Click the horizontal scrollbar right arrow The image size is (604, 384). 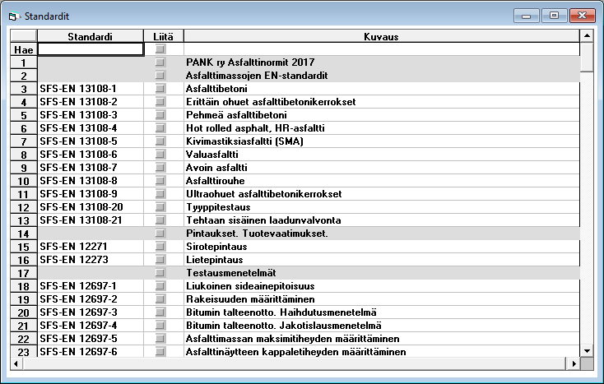574,363
